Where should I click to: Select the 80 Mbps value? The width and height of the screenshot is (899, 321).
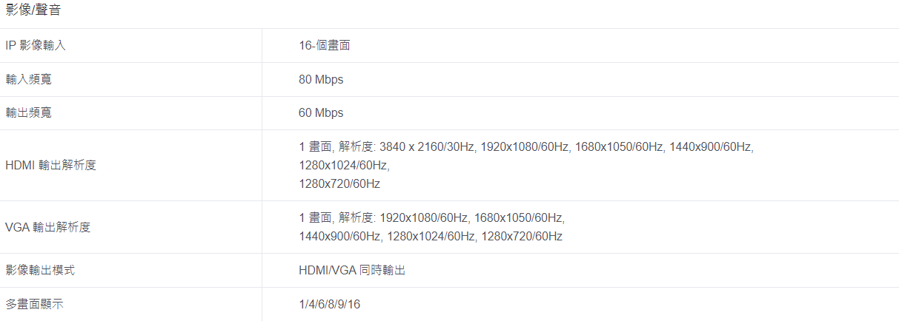(321, 79)
